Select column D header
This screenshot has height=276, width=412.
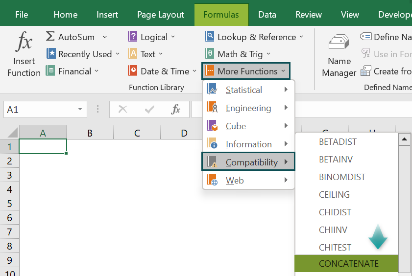click(184, 133)
